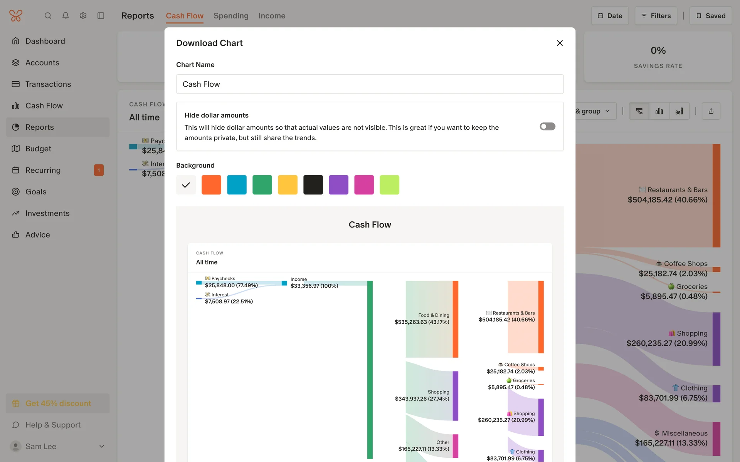The image size is (740, 462).
Task: Toggle the sidebar panel icon
Action: [101, 16]
